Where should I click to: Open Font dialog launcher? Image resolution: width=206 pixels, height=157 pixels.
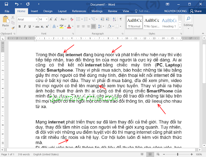(73, 34)
